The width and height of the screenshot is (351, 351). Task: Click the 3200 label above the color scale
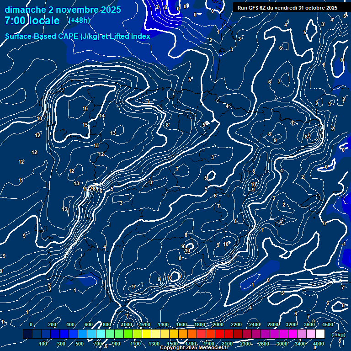291,324
